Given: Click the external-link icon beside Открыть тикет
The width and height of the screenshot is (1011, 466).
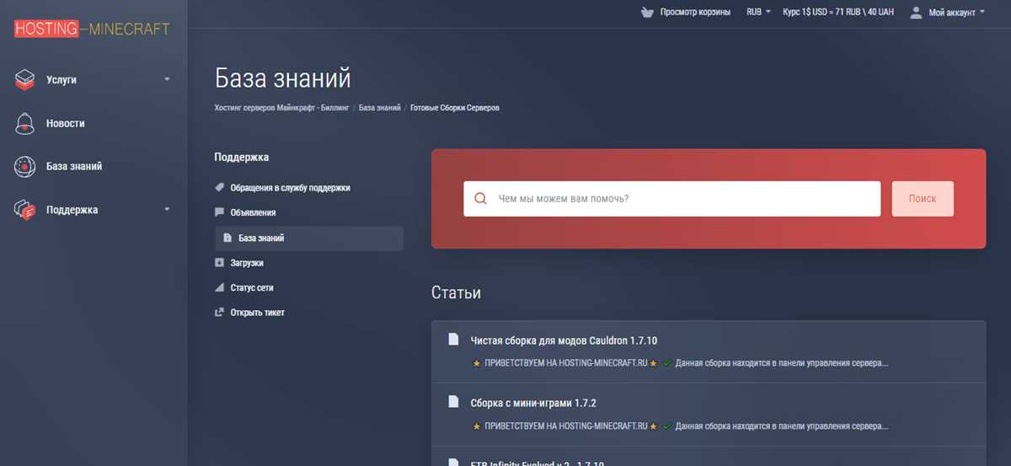Looking at the screenshot, I should click(219, 313).
